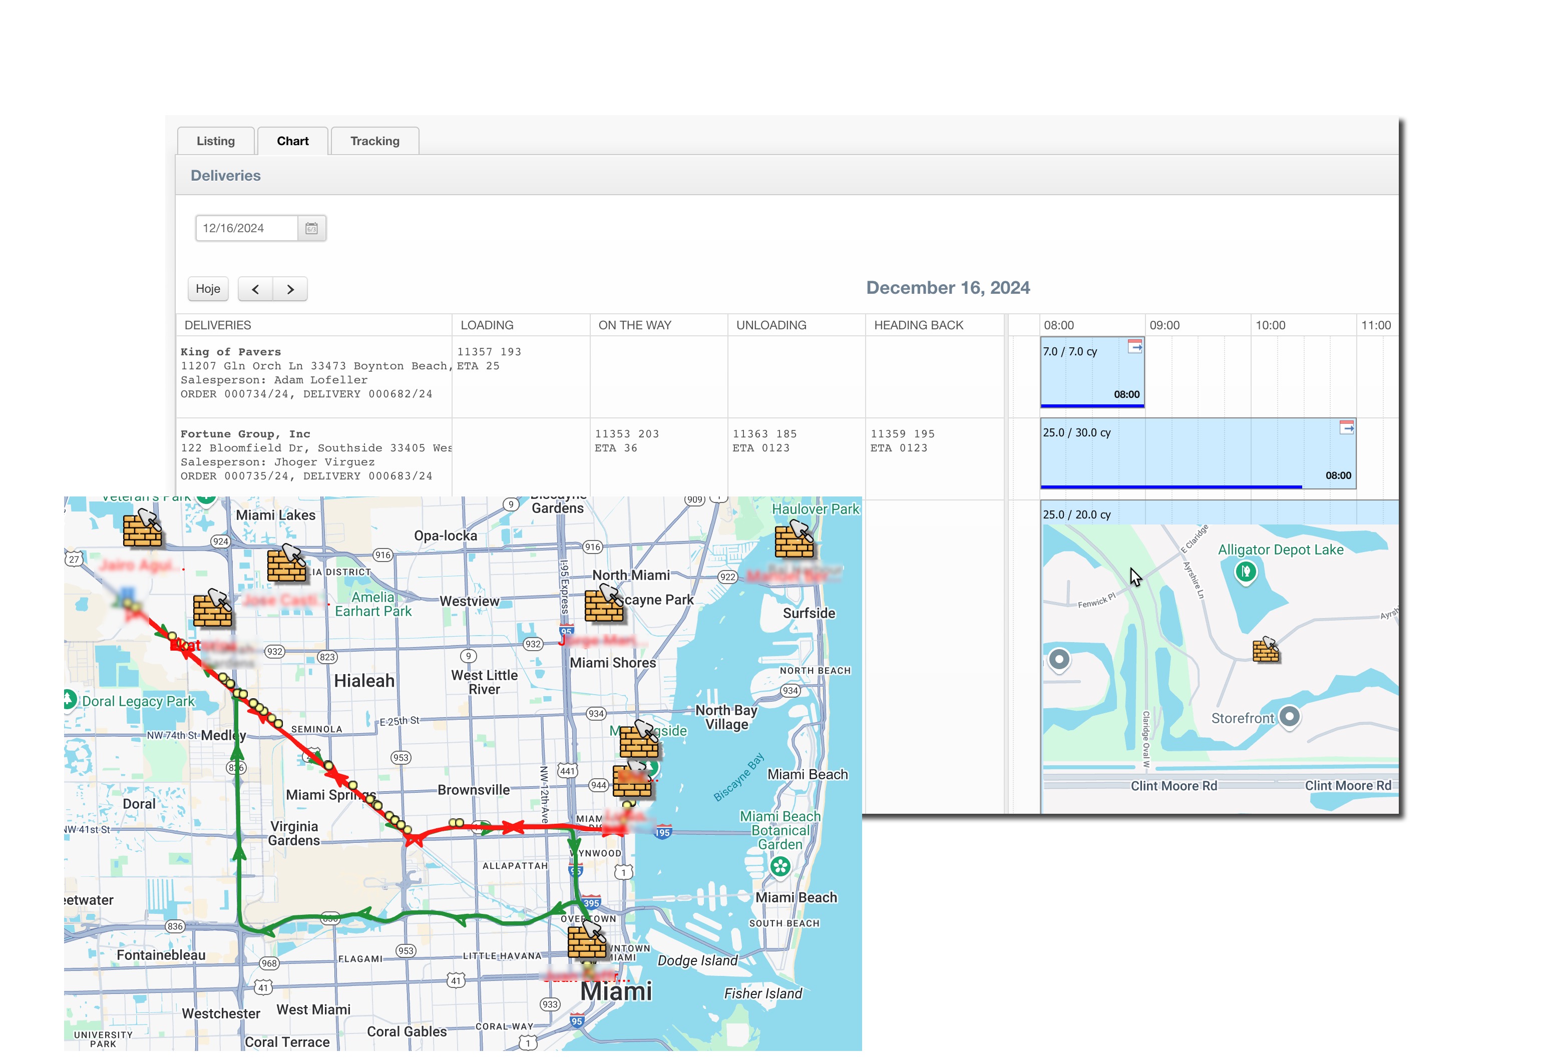Screen dimensions: 1558x1061
Task: Open the calendar picker icon
Action: coord(312,229)
